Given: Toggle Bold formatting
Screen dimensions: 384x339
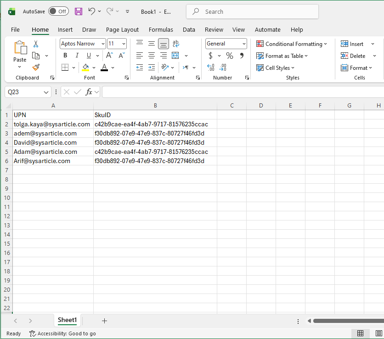Looking at the screenshot, I should (65, 56).
